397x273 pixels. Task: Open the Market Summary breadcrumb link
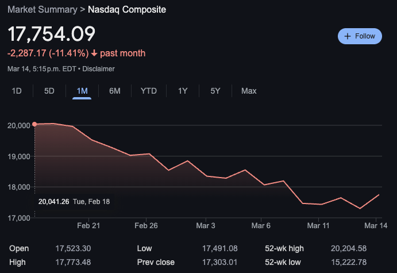click(43, 10)
